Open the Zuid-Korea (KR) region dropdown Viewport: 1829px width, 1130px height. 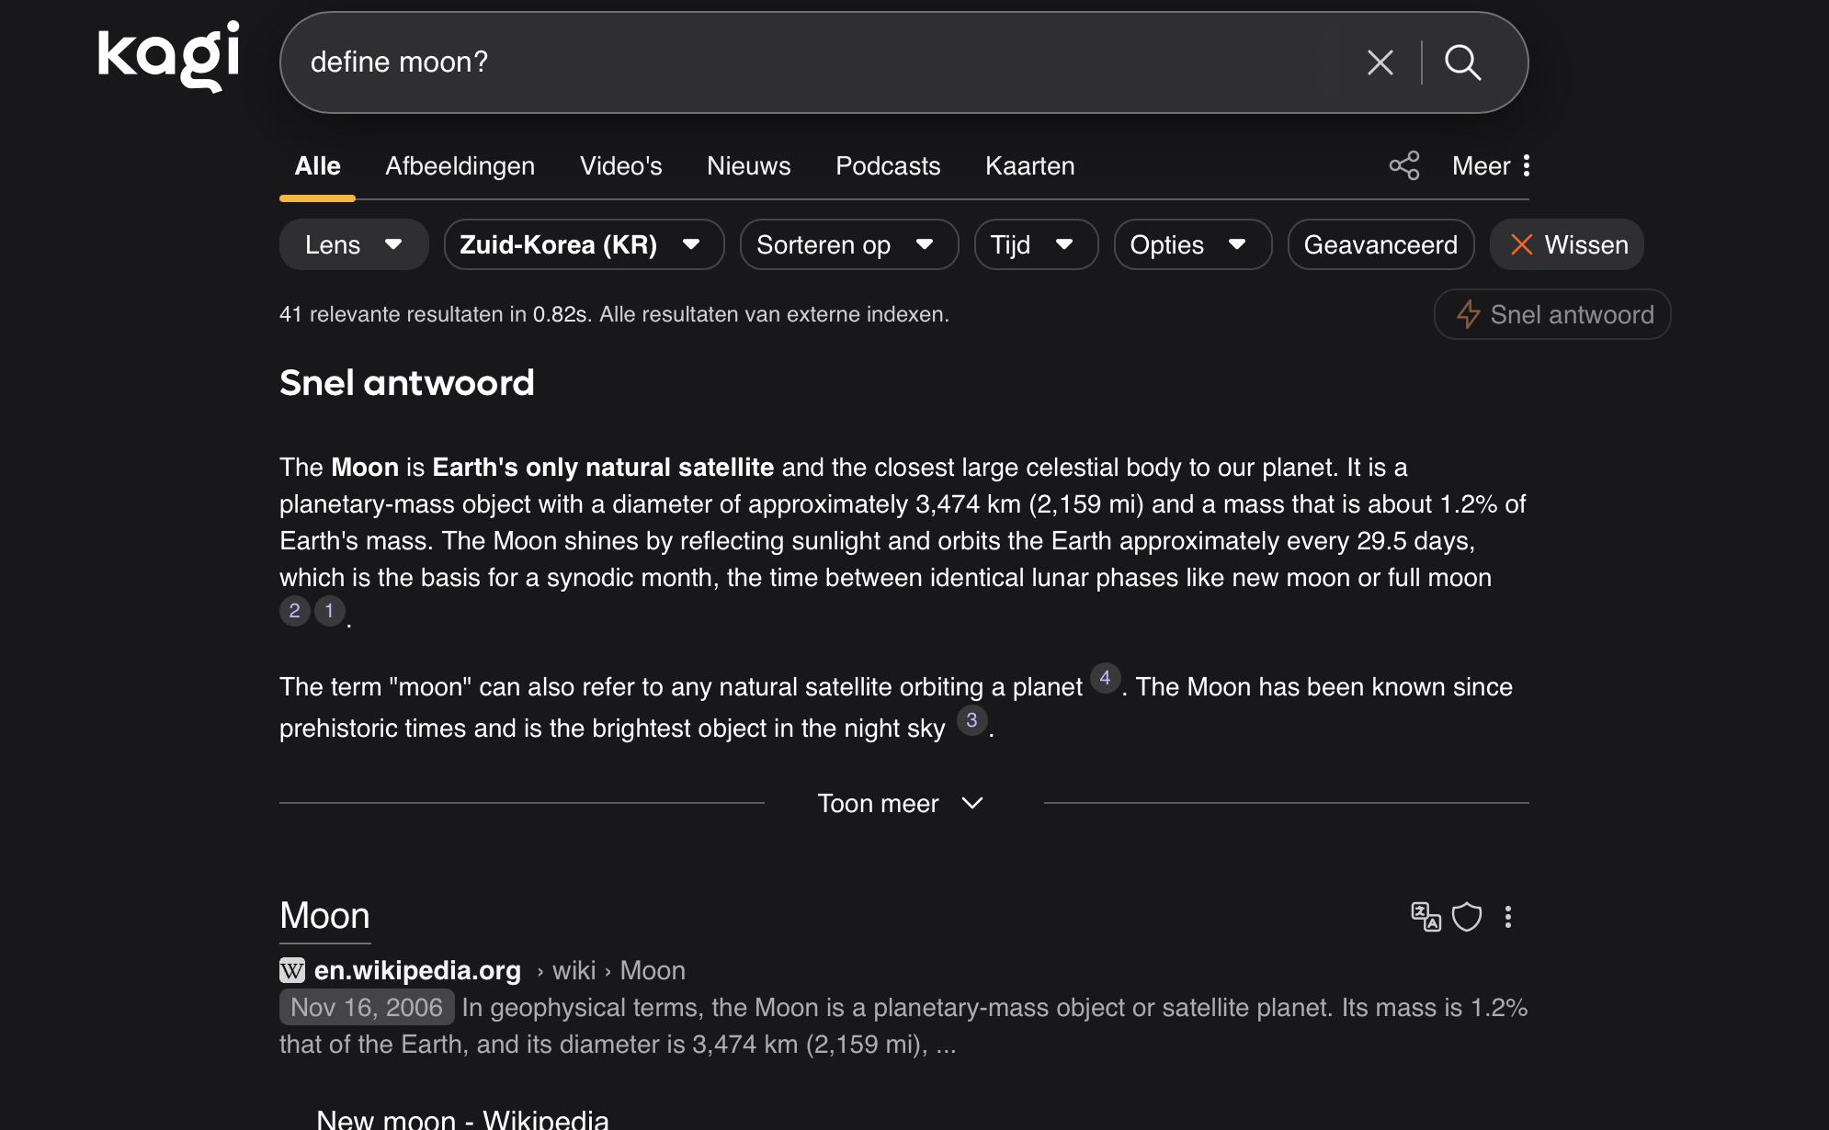pos(583,244)
